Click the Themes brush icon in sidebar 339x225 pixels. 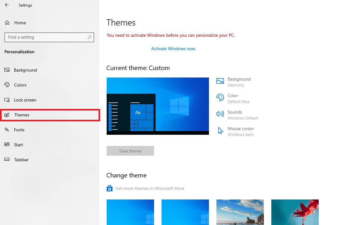tap(7, 115)
